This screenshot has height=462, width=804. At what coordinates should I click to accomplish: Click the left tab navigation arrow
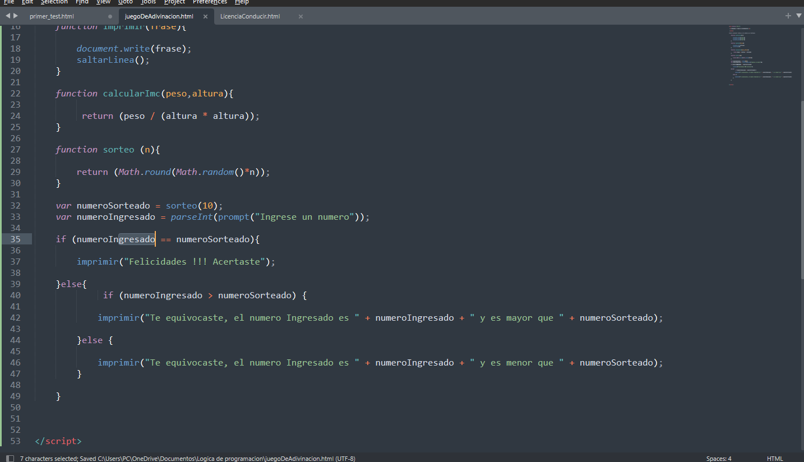(7, 16)
